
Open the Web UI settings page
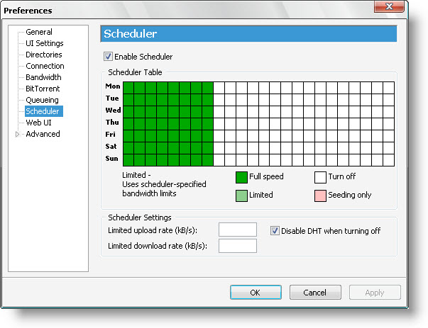pos(38,123)
